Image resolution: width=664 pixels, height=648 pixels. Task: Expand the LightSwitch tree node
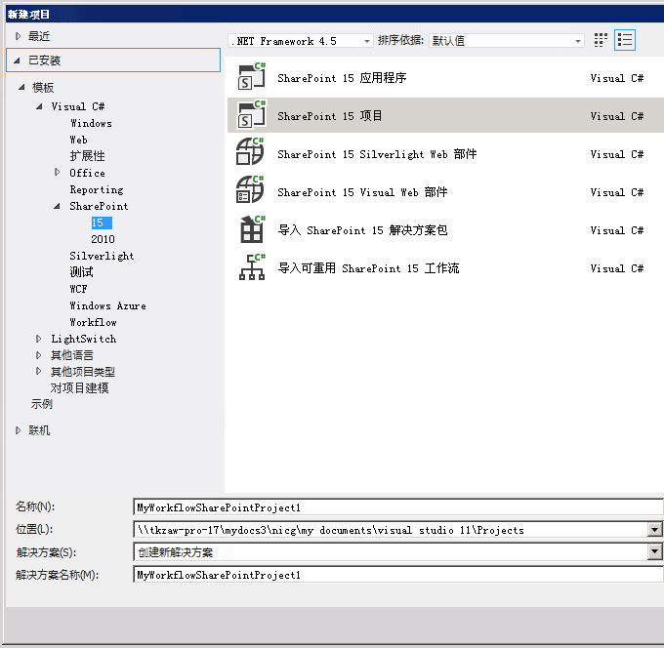pyautogui.click(x=38, y=339)
